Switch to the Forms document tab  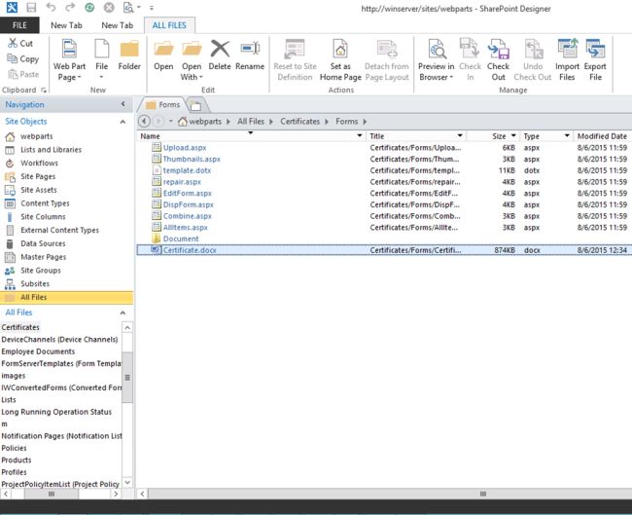162,104
